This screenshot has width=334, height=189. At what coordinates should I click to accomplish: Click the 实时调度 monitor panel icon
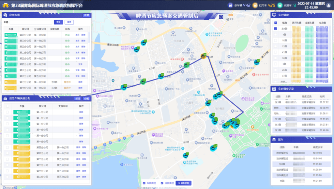pos(274,15)
